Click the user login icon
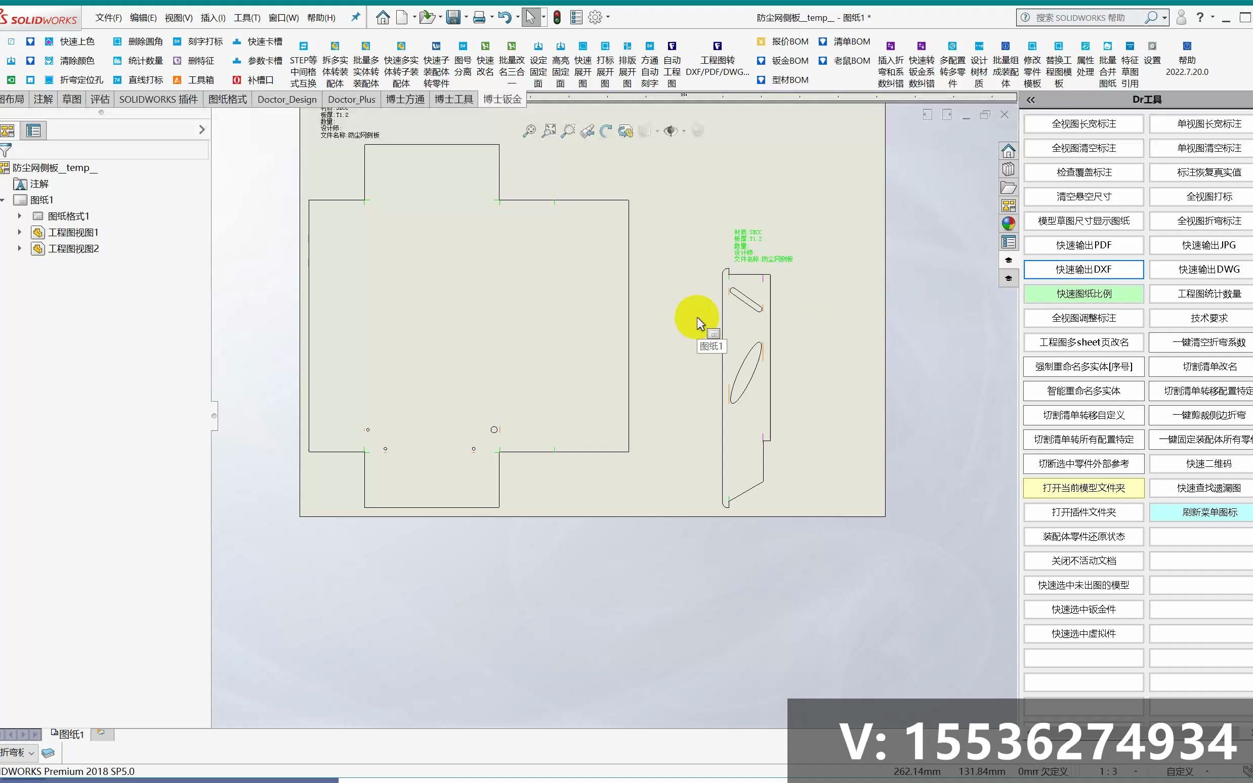The height and width of the screenshot is (783, 1253). pyautogui.click(x=1181, y=17)
